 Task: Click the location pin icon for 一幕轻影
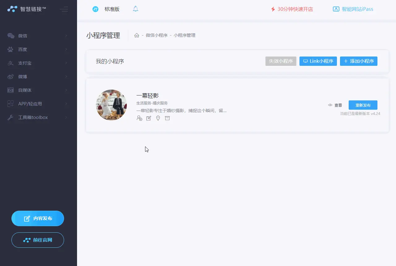tap(158, 118)
